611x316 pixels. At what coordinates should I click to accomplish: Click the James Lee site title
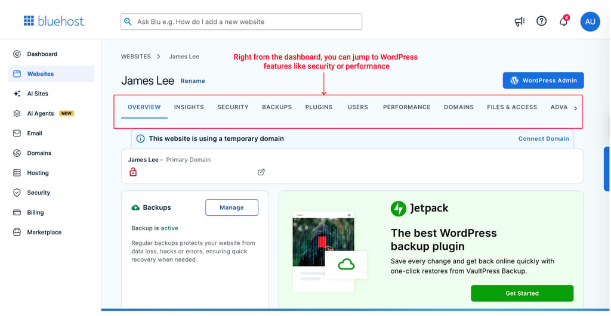(x=147, y=81)
